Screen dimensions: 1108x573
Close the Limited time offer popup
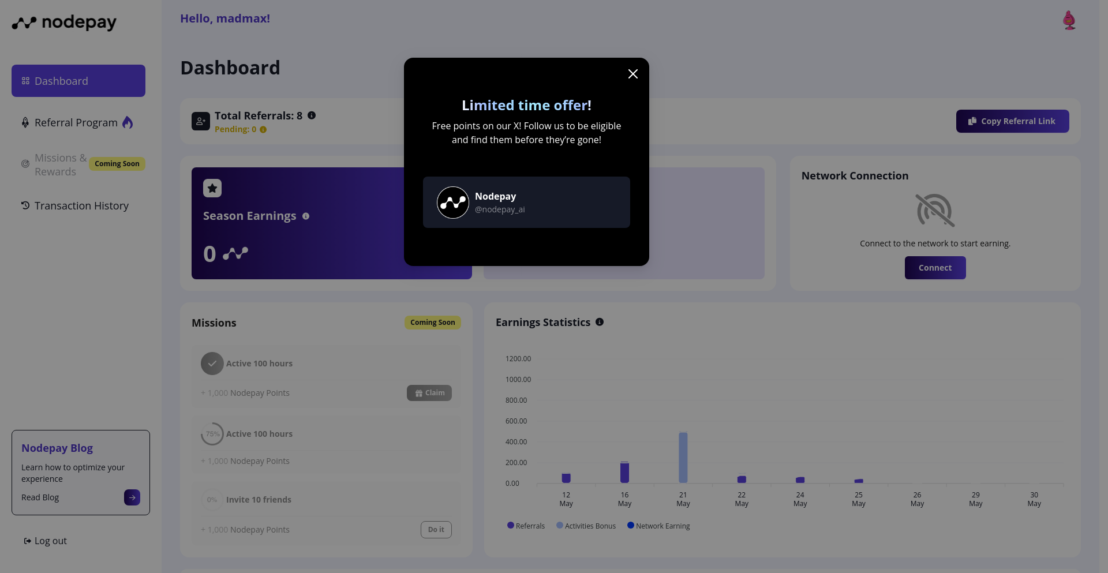(633, 74)
